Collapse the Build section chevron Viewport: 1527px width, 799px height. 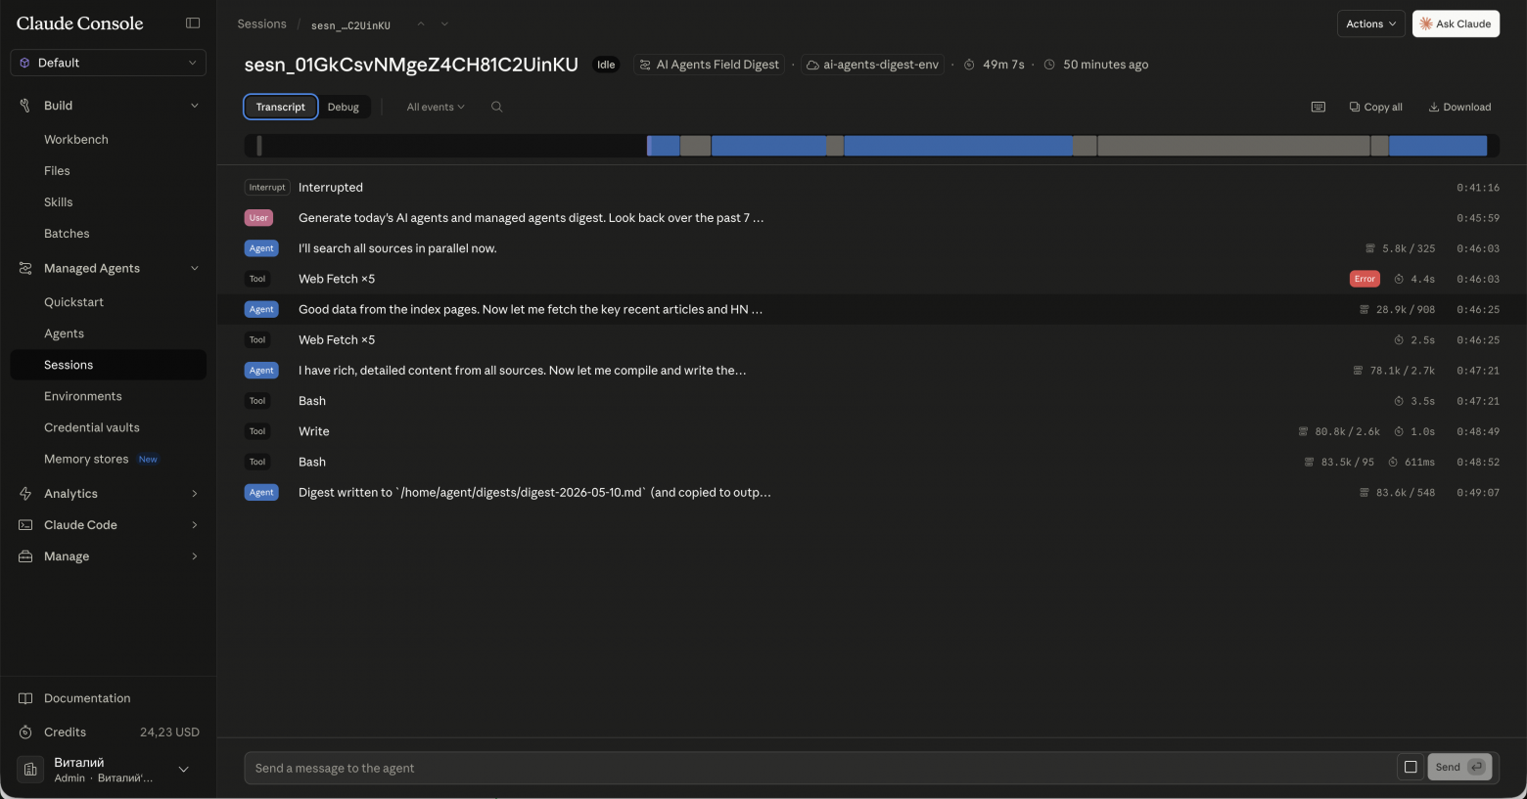[194, 106]
